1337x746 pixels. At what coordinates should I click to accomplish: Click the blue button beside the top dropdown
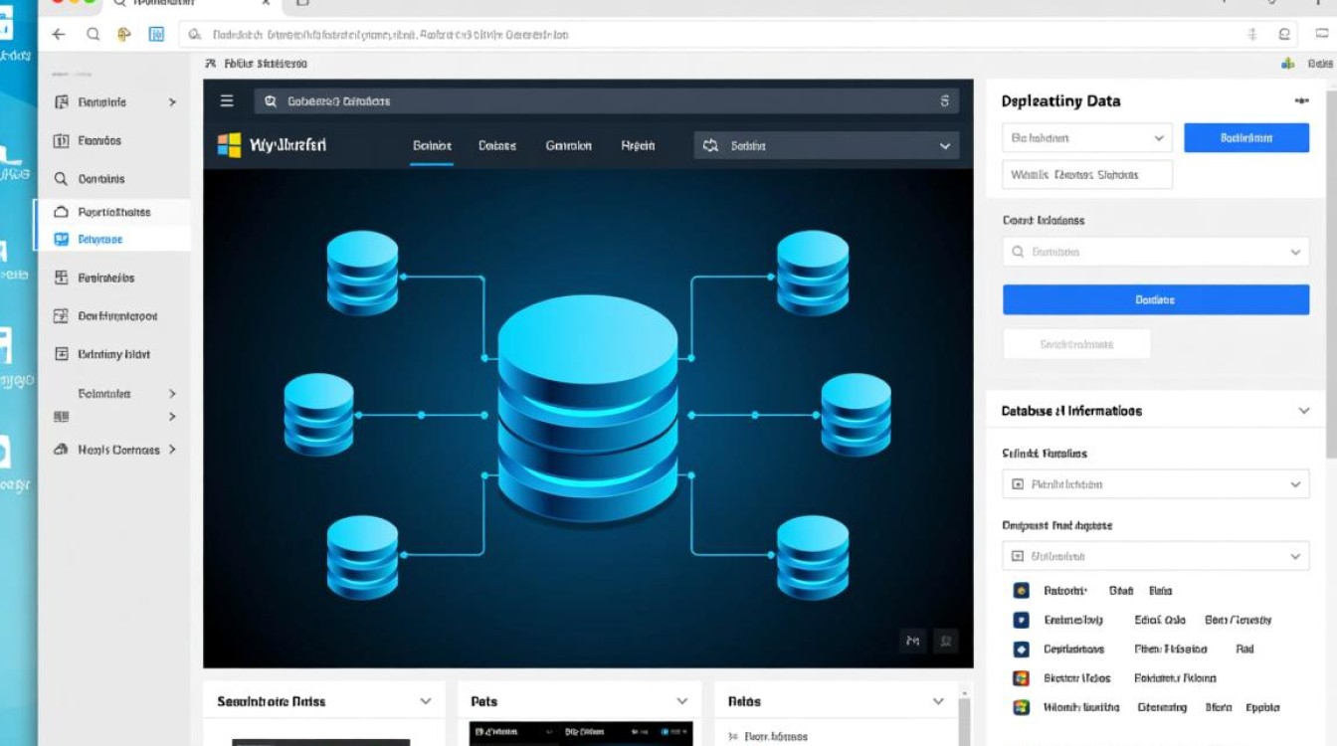point(1245,138)
